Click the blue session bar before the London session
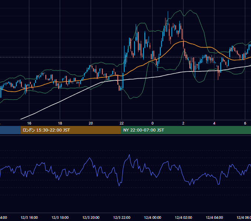This screenshot has height=221, width=251. click(x=10, y=130)
